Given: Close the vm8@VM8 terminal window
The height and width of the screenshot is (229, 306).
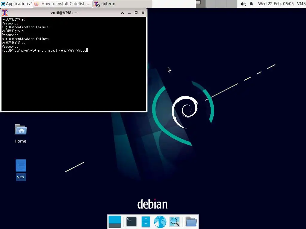Looking at the screenshot, I should pyautogui.click(x=143, y=13).
